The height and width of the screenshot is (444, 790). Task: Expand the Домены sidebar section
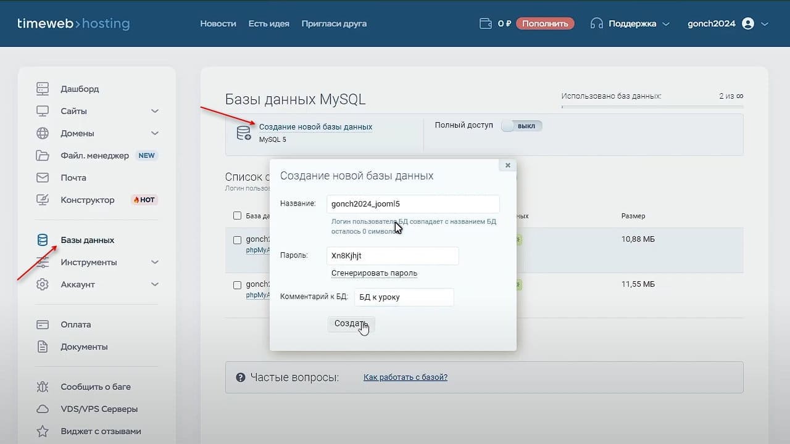(155, 133)
